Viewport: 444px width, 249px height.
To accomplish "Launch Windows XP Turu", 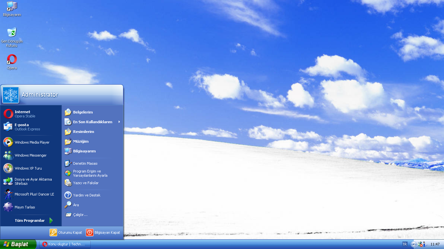I will click(31, 168).
